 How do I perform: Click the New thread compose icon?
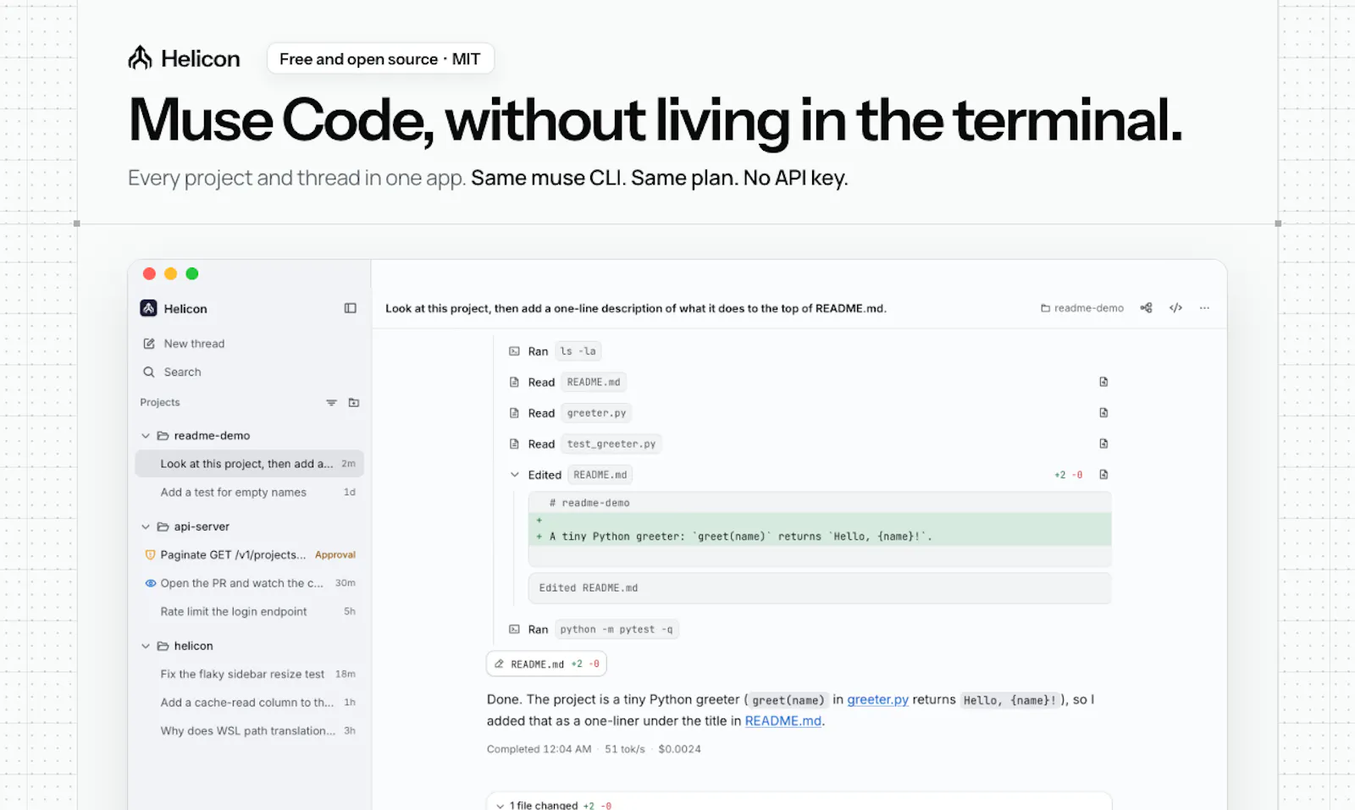pyautogui.click(x=149, y=344)
